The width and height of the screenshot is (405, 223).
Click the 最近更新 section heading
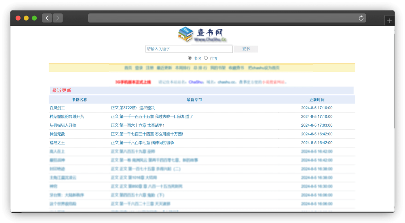62,90
